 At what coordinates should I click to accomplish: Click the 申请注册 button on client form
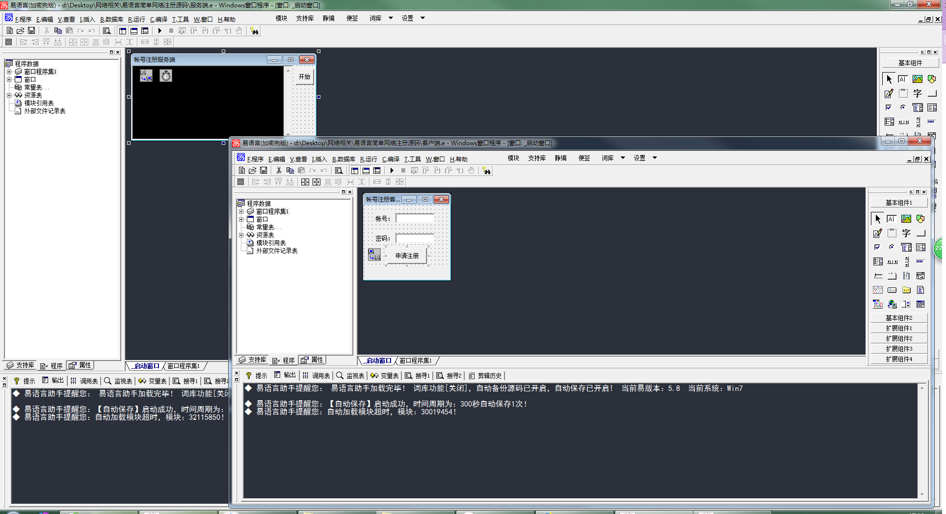tap(407, 256)
